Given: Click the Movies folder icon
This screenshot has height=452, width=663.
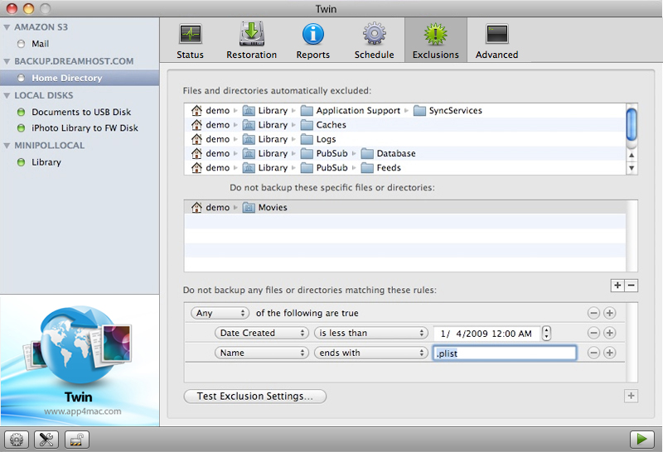Looking at the screenshot, I should point(249,208).
